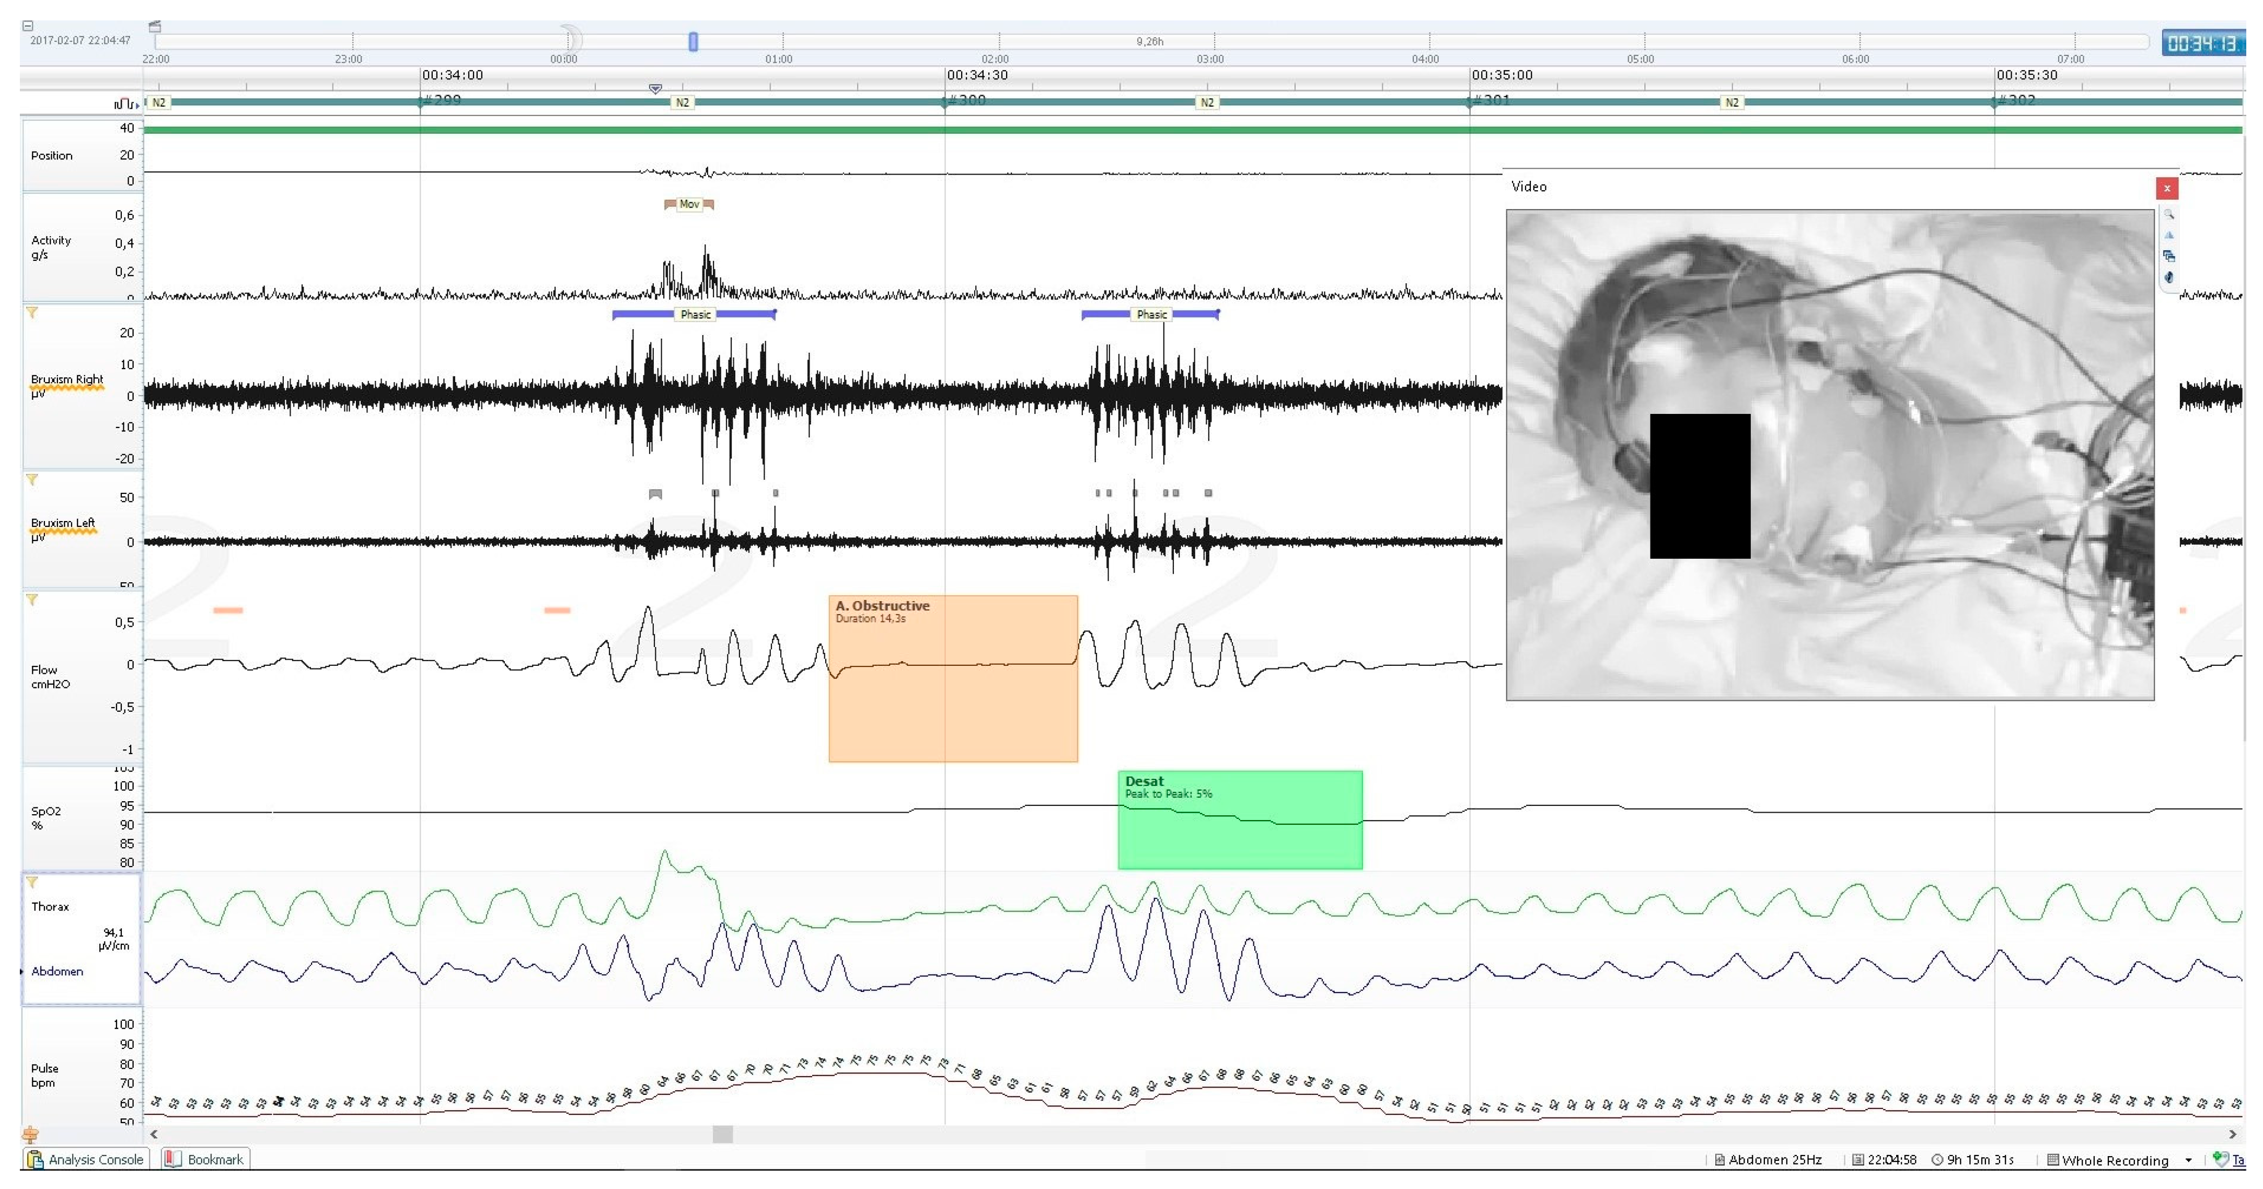Click the flip/mirror icon in Video toolbar
The height and width of the screenshot is (1189, 2263).
click(2169, 236)
